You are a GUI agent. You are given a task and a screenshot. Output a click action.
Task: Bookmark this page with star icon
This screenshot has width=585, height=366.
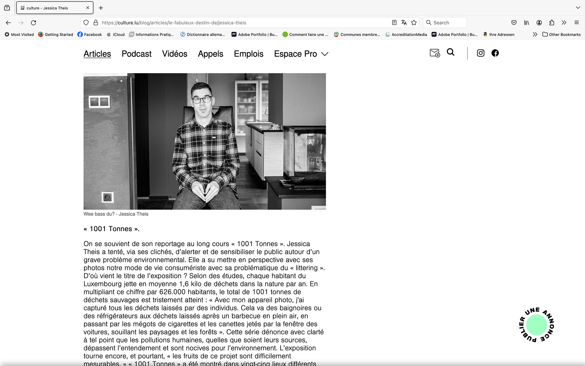414,23
